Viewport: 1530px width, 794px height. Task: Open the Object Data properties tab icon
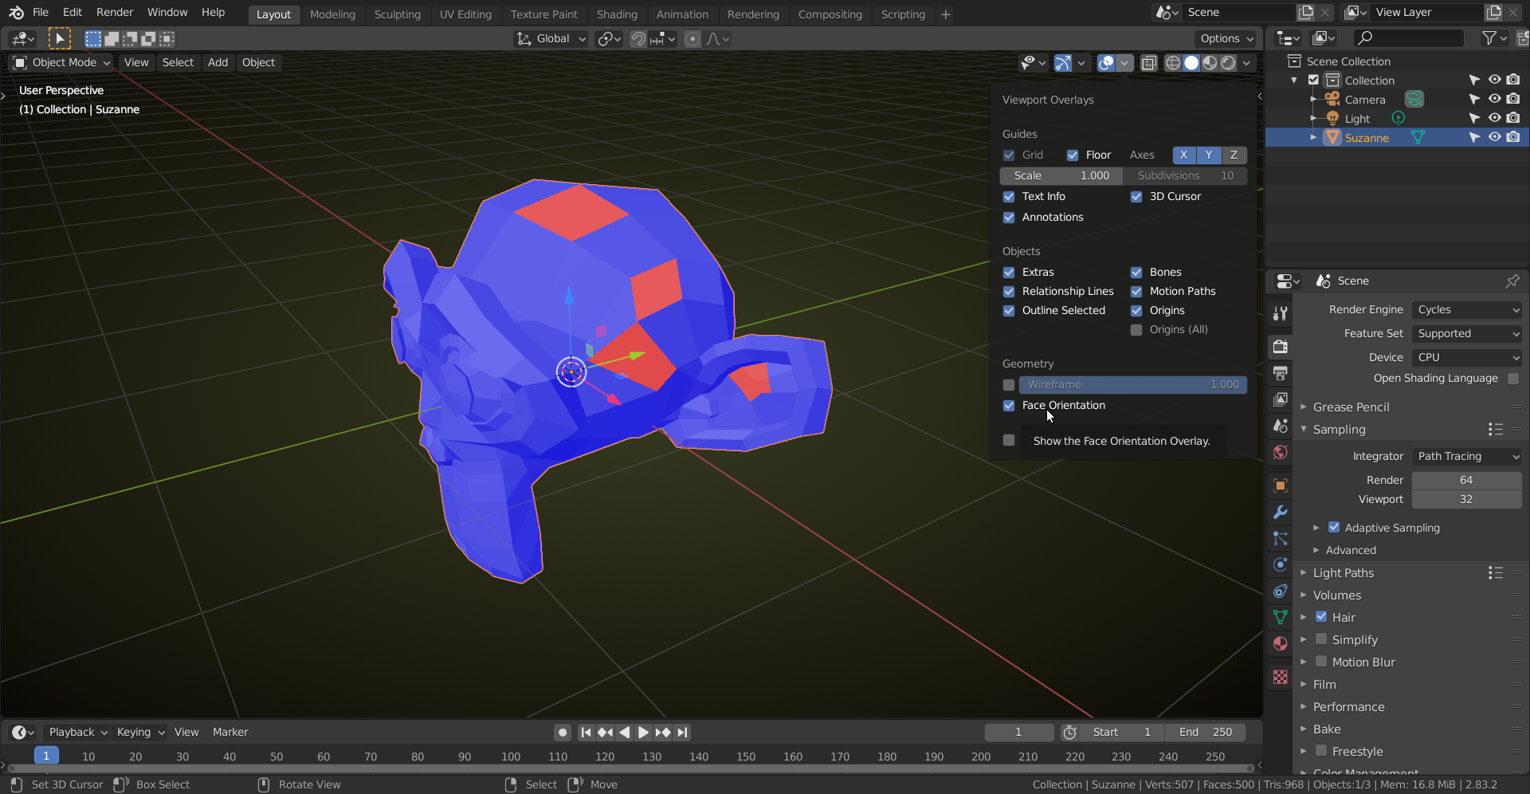click(x=1281, y=617)
